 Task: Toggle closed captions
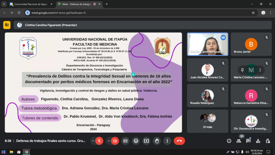(x=125, y=141)
